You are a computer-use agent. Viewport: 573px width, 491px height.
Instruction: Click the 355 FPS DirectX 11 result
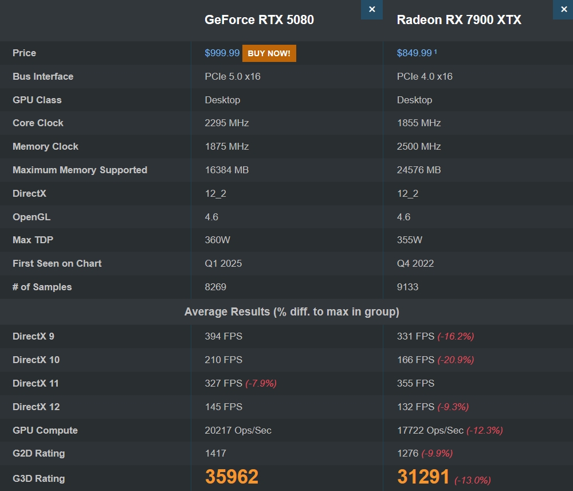[x=415, y=383]
